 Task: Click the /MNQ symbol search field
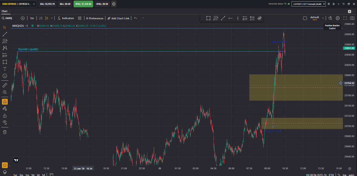[x=9, y=18]
